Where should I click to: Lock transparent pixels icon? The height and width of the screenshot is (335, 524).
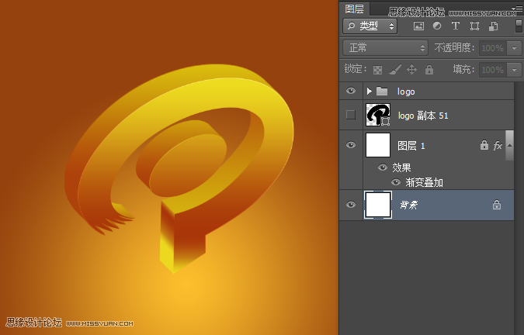[x=377, y=70]
